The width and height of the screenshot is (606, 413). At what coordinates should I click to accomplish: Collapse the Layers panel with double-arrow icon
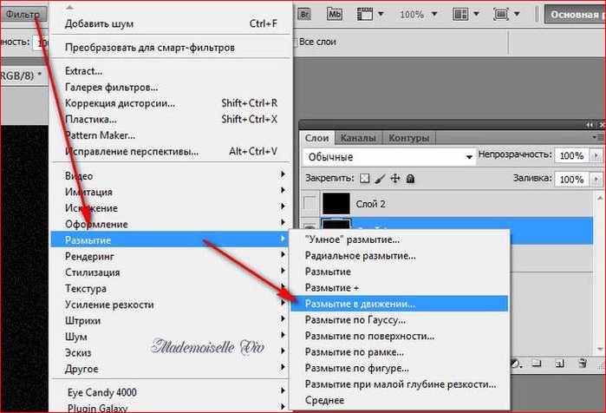[x=589, y=125]
